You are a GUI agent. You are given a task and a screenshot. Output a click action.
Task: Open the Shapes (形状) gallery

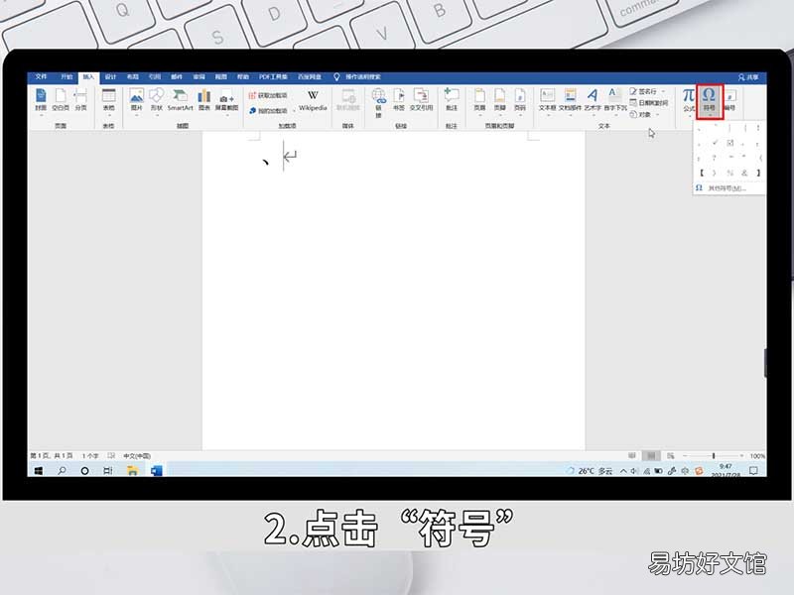point(157,100)
